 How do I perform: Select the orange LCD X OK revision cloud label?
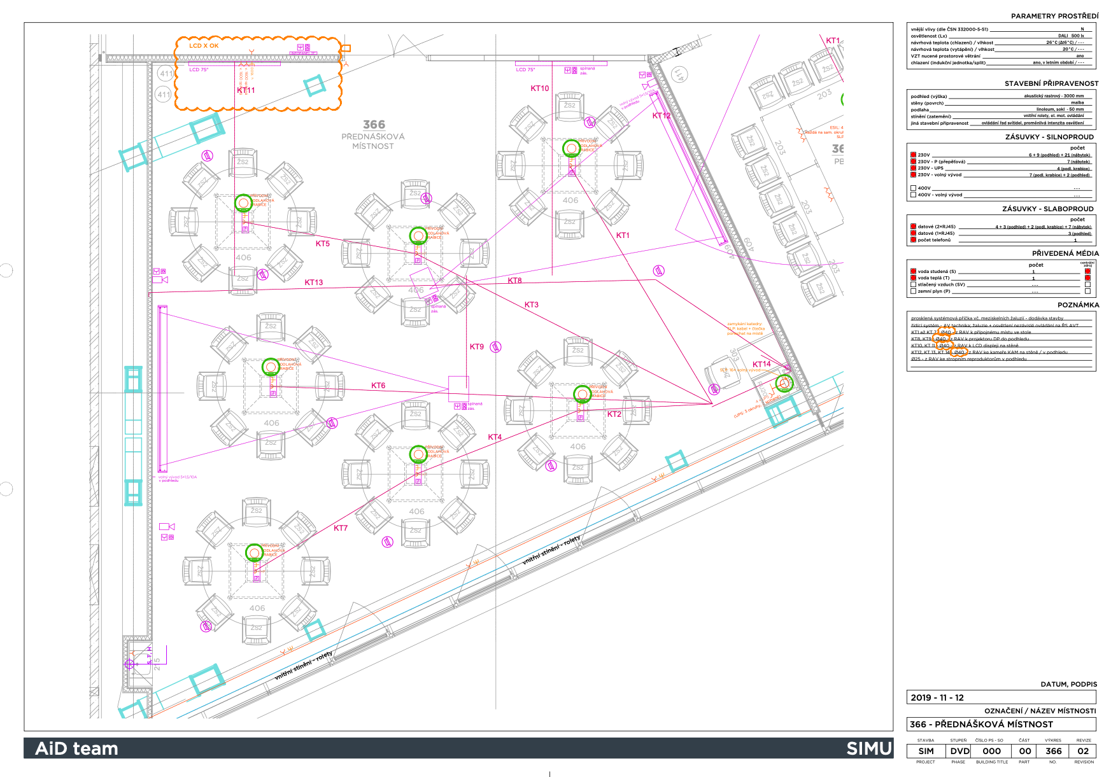pyautogui.click(x=204, y=46)
